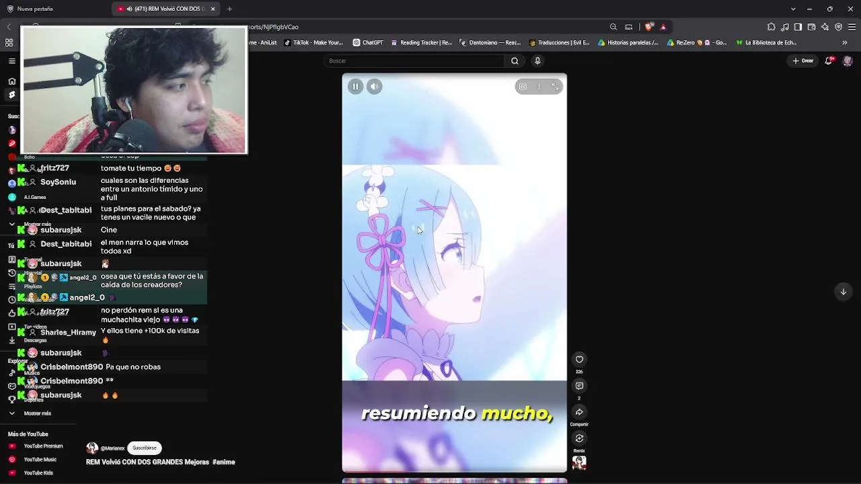Screen dimensions: 861x484
Task: Open the Brave Wallet icon
Action: [812, 27]
